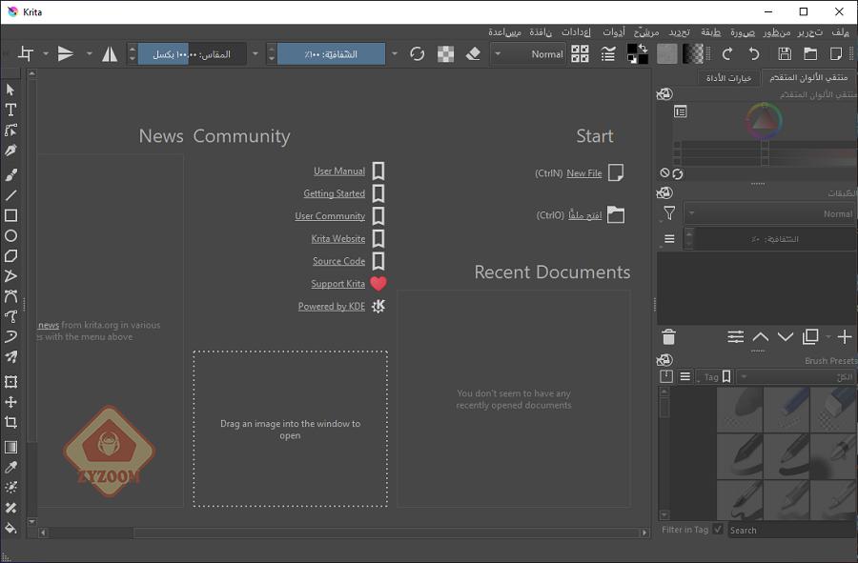The width and height of the screenshot is (858, 563).
Task: Select the Freehand Path tool
Action: coord(10,316)
